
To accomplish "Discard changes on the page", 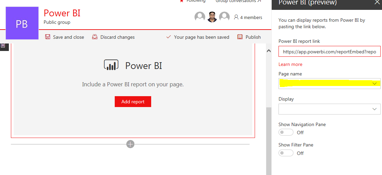I will click(x=113, y=37).
